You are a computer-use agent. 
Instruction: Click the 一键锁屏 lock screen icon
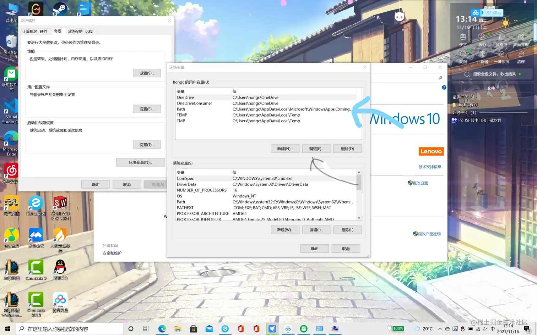[501, 57]
